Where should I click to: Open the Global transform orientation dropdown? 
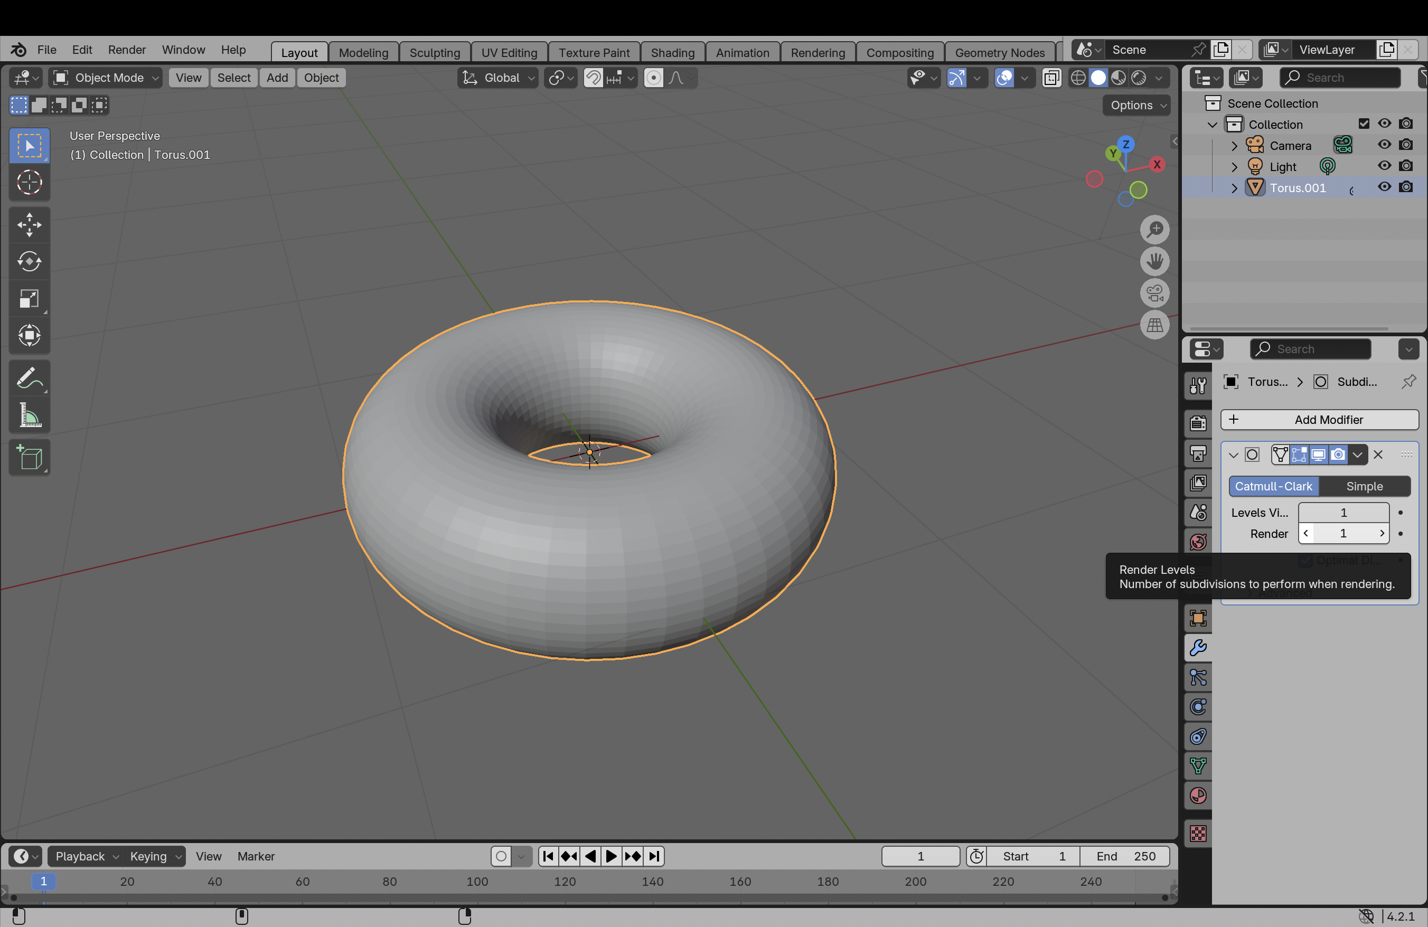pos(498,78)
